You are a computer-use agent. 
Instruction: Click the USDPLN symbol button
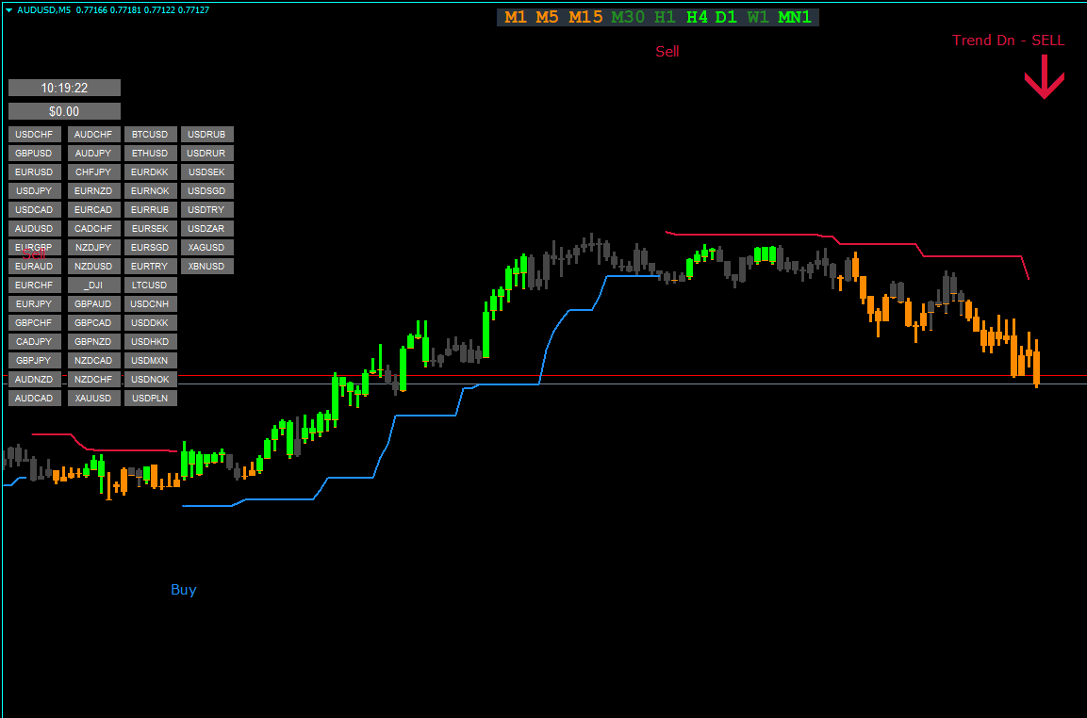[x=150, y=399]
